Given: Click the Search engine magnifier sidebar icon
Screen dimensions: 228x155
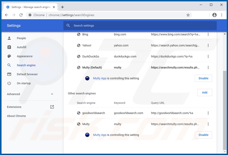Looking at the screenshot, I should [x=9, y=65].
